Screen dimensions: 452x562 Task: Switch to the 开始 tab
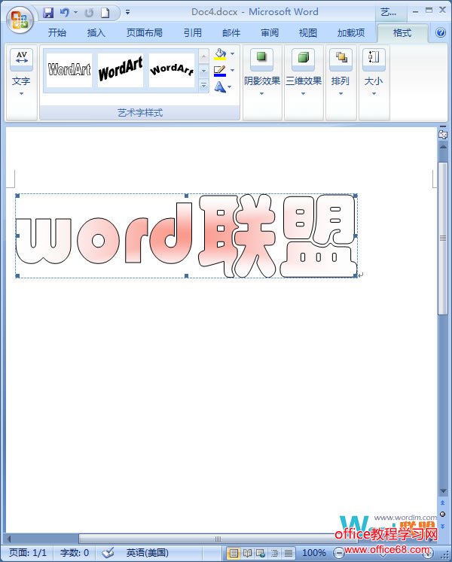57,33
